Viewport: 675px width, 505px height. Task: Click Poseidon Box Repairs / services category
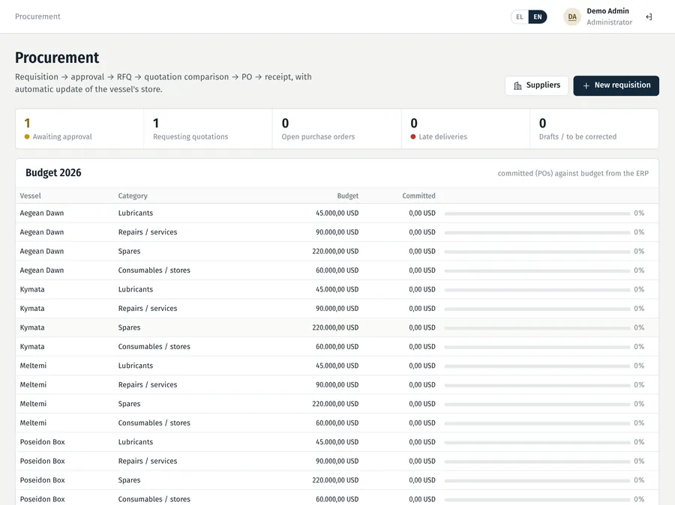click(x=148, y=461)
